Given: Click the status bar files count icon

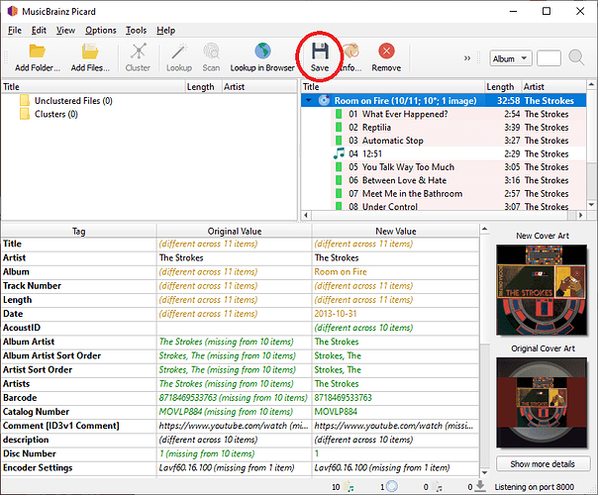Looking at the screenshot, I should pyautogui.click(x=349, y=487).
